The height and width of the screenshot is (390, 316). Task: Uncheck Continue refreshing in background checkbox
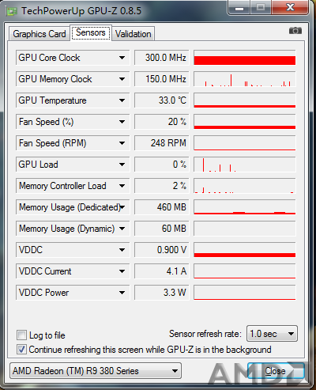[x=21, y=350]
